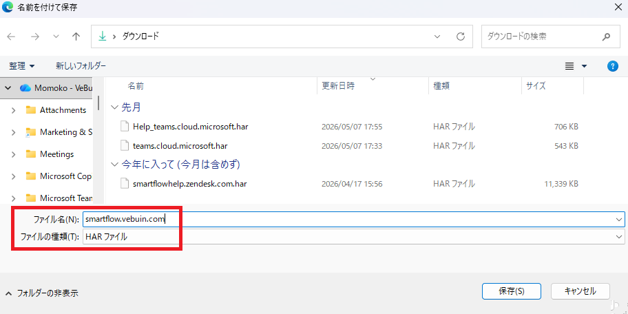
Task: Sort by the 名前 column header
Action: (136, 85)
